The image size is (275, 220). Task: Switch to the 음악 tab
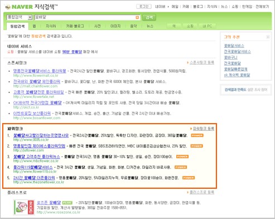click(133, 26)
